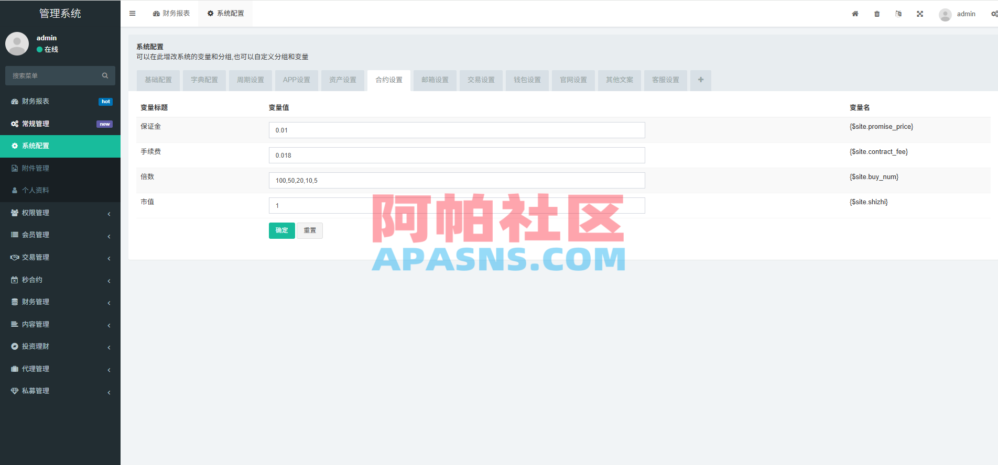Open 常规管理 in the sidebar
998x465 pixels.
tap(60, 124)
